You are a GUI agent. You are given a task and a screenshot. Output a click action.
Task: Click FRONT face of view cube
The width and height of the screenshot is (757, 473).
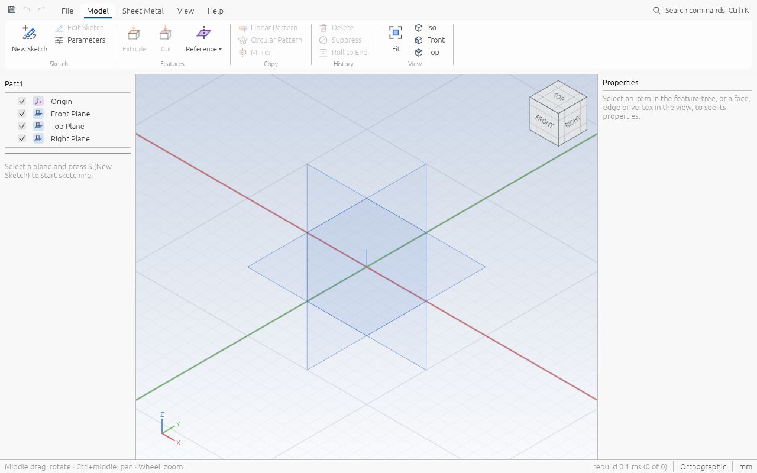pyautogui.click(x=544, y=121)
